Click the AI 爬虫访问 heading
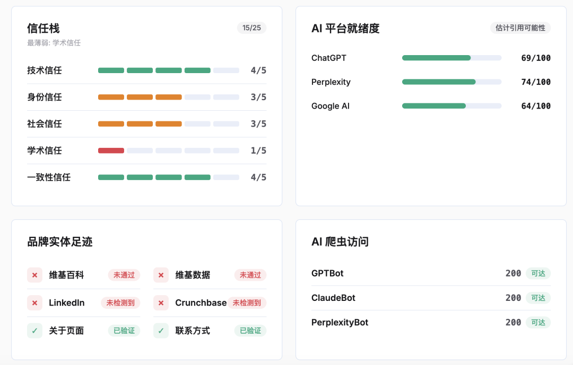Screen dimensions: 573x365 340,242
